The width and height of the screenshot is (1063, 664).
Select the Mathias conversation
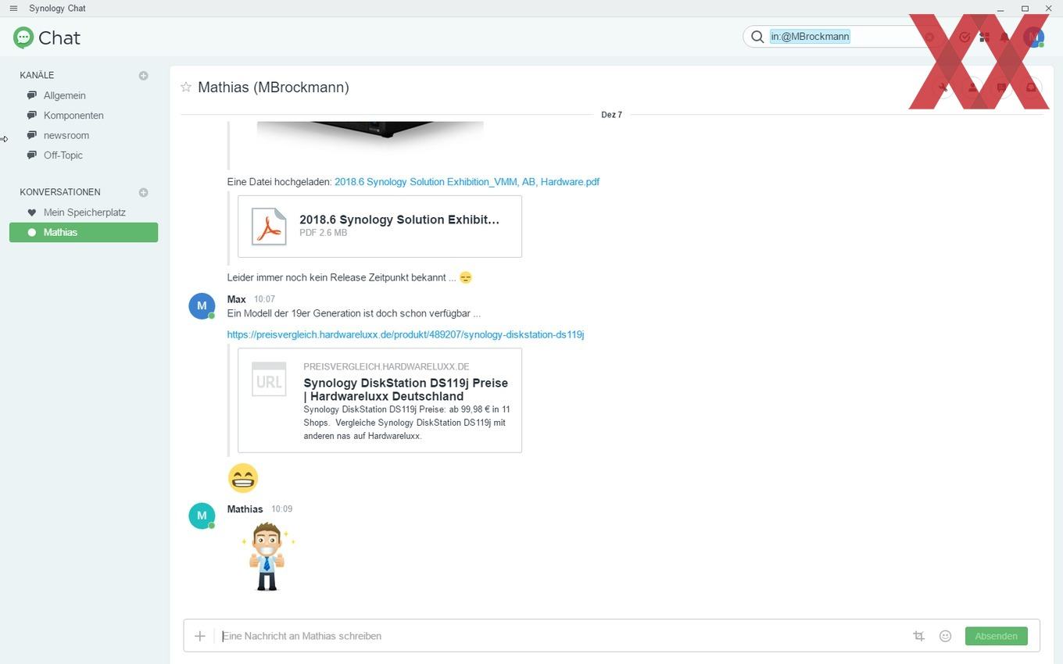pyautogui.click(x=84, y=232)
